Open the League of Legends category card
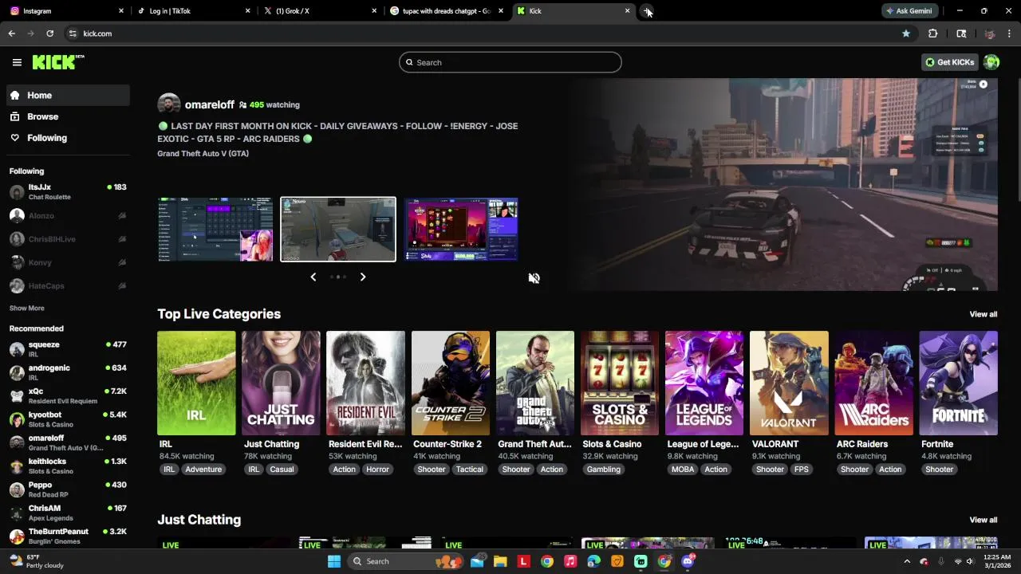This screenshot has width=1021, height=574. [x=704, y=383]
